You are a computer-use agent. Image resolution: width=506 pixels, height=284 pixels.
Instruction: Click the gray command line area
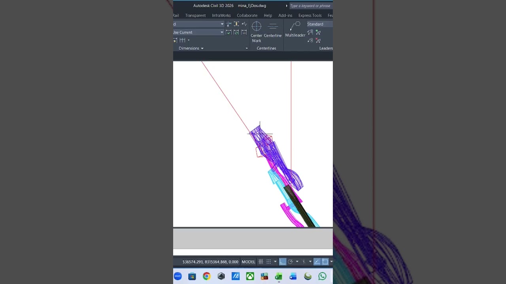coord(253,239)
